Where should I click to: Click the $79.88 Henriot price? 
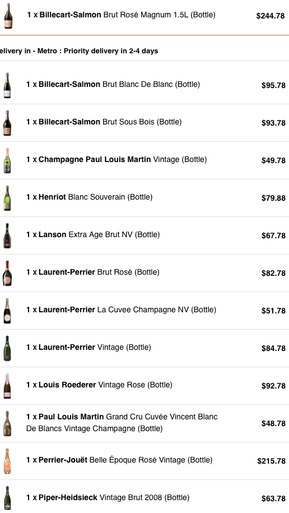pyautogui.click(x=273, y=198)
